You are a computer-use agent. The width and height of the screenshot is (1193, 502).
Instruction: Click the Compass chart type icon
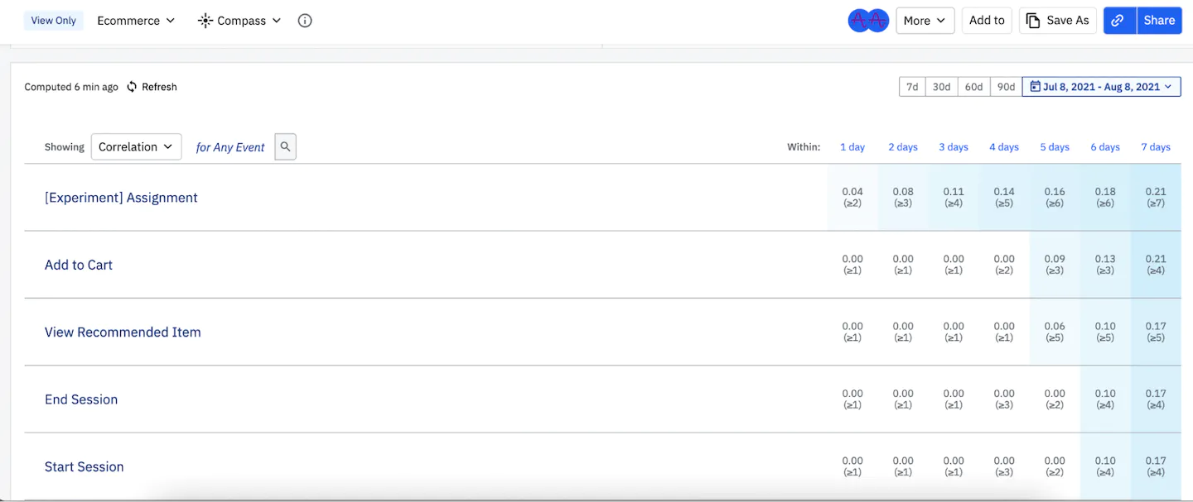coord(205,21)
